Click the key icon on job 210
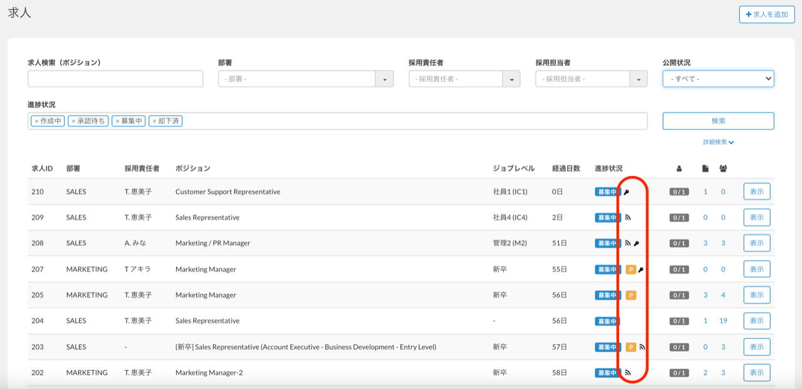The width and height of the screenshot is (802, 389). (627, 192)
